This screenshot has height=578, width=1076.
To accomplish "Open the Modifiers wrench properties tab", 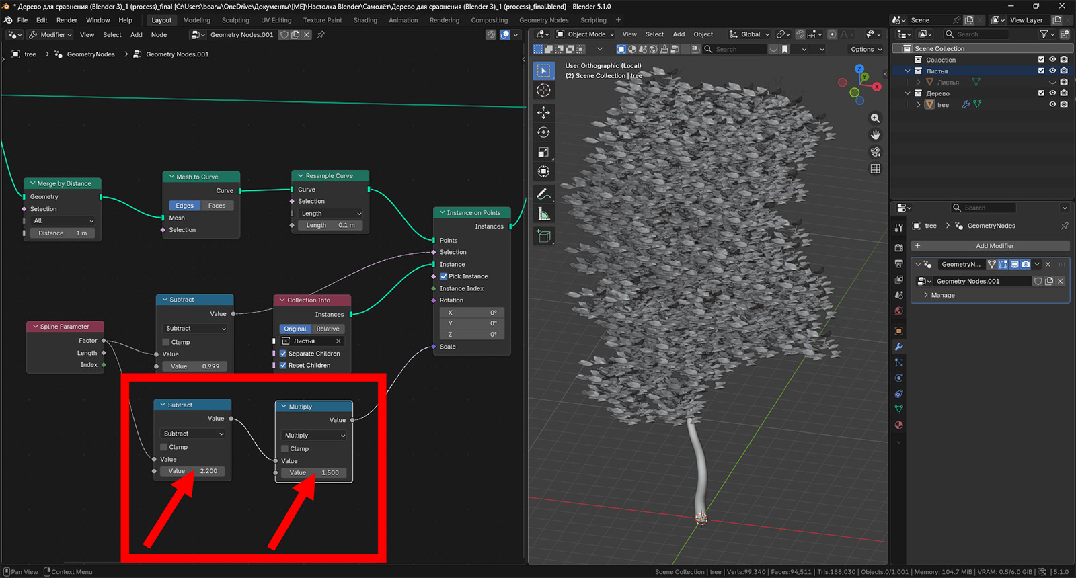I will coord(898,347).
